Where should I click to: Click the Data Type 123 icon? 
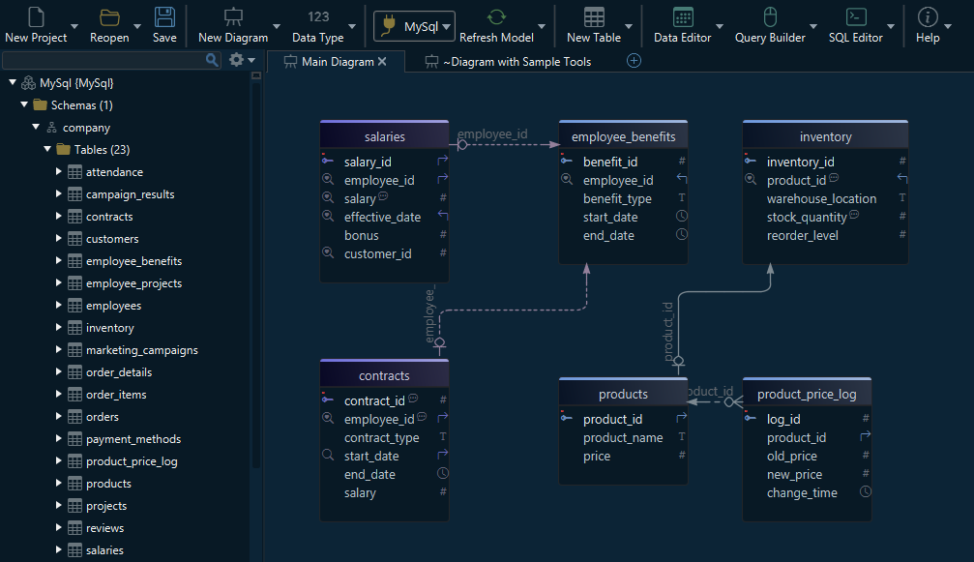(x=318, y=16)
